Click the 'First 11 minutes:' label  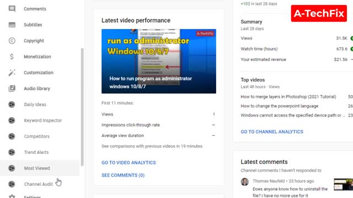click(x=117, y=103)
